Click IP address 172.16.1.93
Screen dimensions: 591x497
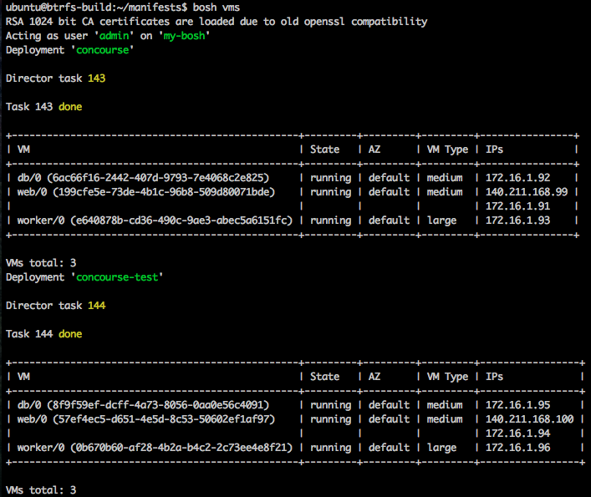518,221
